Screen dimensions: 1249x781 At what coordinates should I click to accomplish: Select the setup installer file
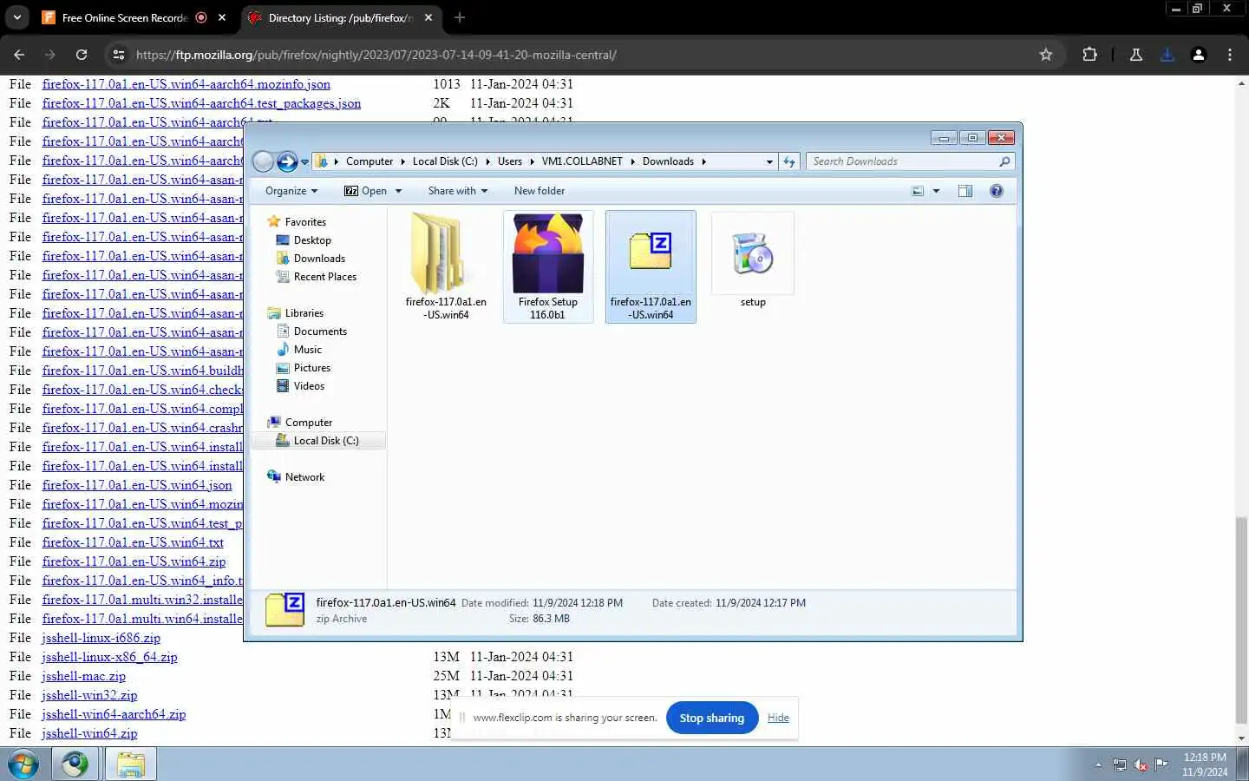[x=753, y=260]
